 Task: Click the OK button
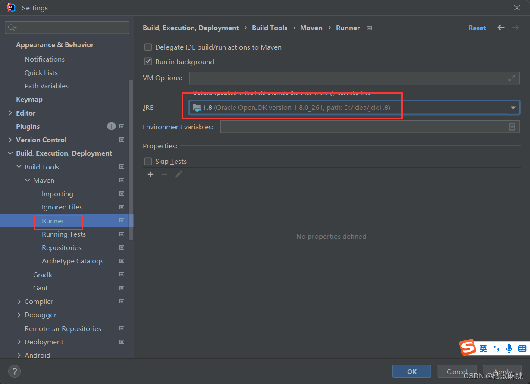coord(412,372)
